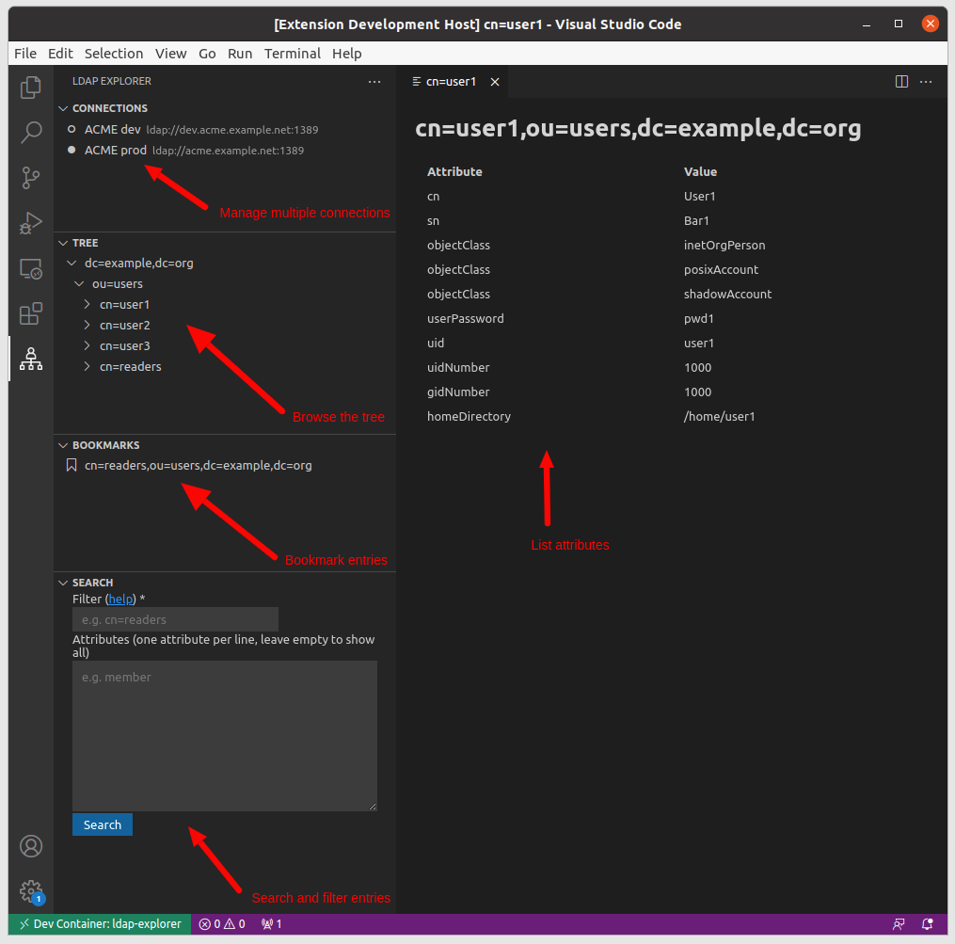
Task: Split the editor to the right
Action: pos(901,82)
